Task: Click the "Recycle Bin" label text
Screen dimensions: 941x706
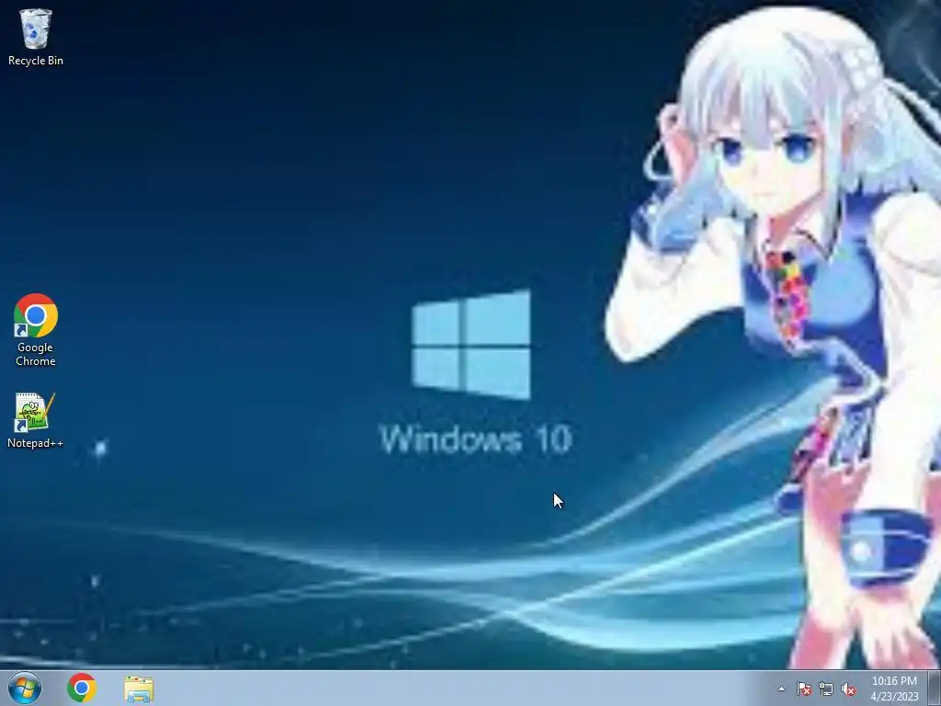Action: coord(36,61)
